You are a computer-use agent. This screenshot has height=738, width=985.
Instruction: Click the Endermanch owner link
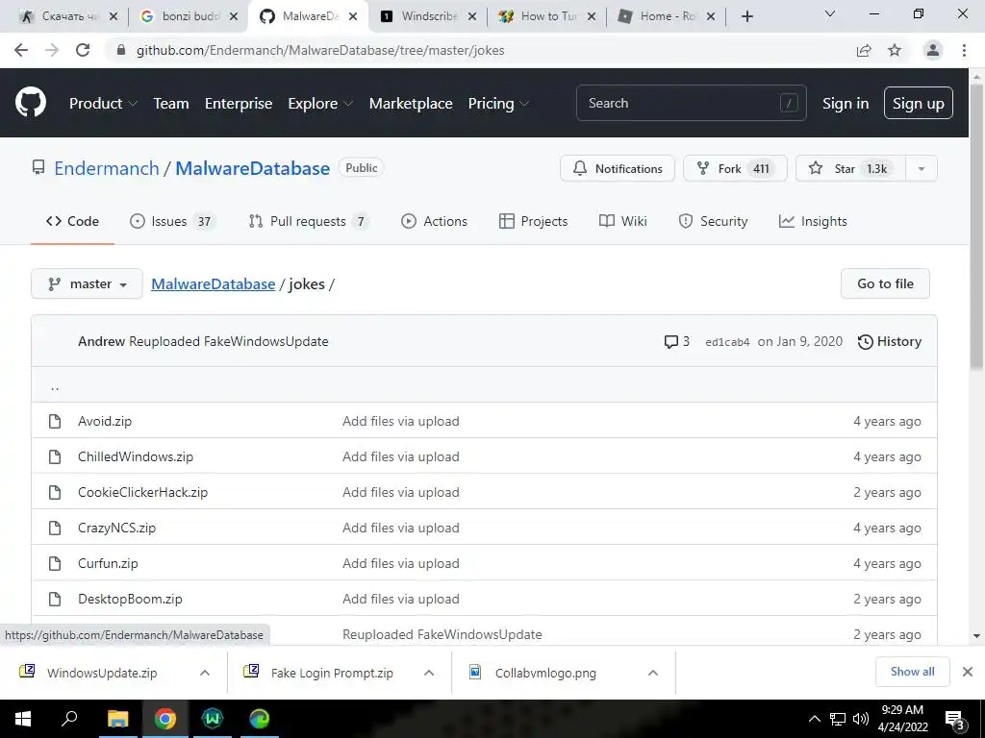point(107,168)
